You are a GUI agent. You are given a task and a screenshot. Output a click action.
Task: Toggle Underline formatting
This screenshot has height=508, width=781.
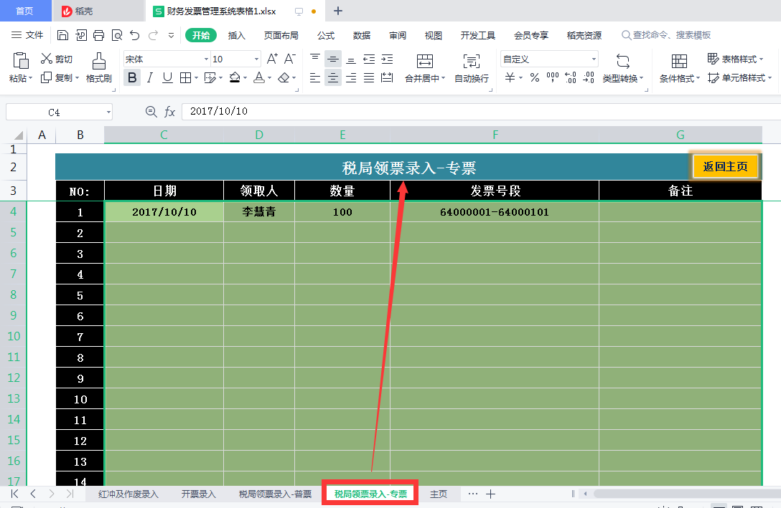tap(167, 78)
